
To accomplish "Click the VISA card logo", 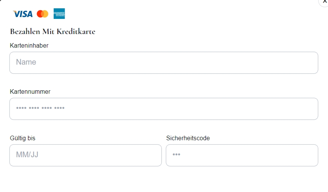I will tap(23, 14).
